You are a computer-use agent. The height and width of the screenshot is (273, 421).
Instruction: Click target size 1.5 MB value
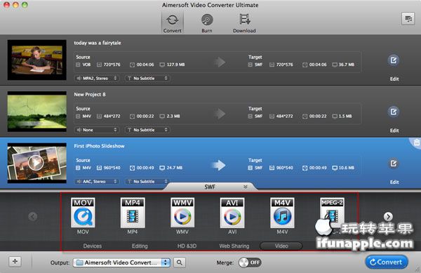coord(345,116)
